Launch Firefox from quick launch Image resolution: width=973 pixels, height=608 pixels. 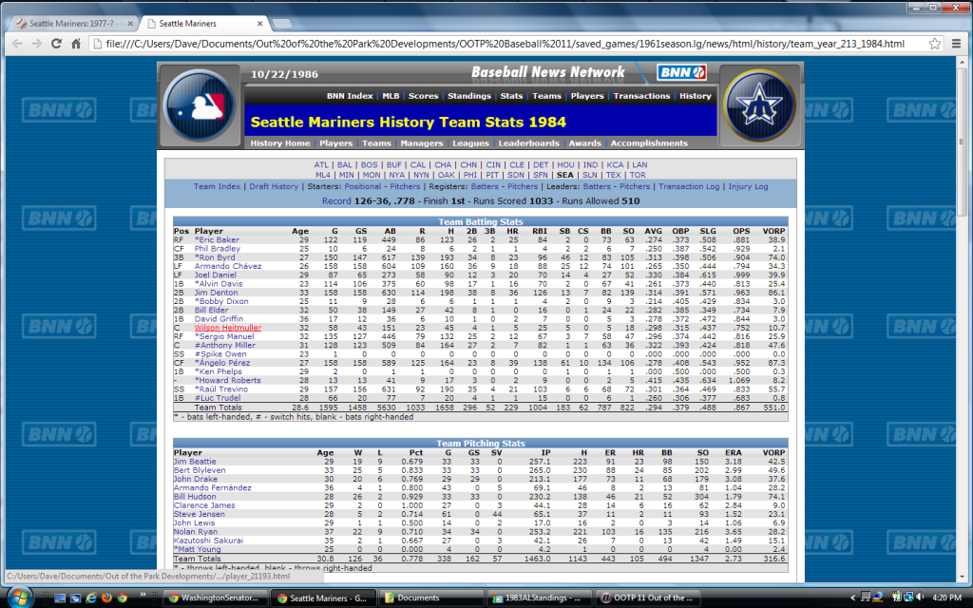coord(106,598)
